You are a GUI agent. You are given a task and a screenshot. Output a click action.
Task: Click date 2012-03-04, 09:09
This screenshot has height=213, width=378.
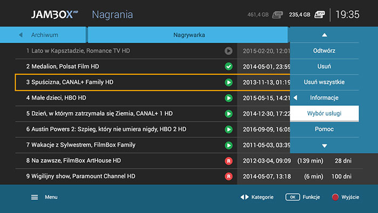(267, 161)
